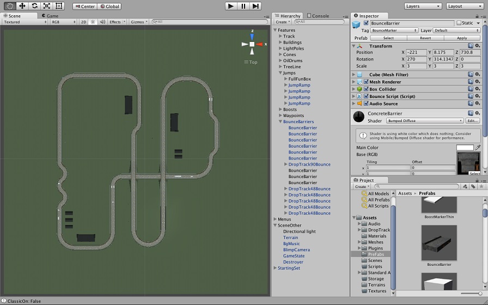The width and height of the screenshot is (488, 305).
Task: Select the Hierarchy tab
Action: (288, 16)
